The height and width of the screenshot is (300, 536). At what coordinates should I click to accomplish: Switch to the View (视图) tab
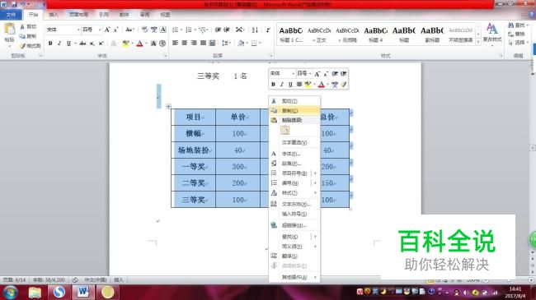tap(165, 15)
